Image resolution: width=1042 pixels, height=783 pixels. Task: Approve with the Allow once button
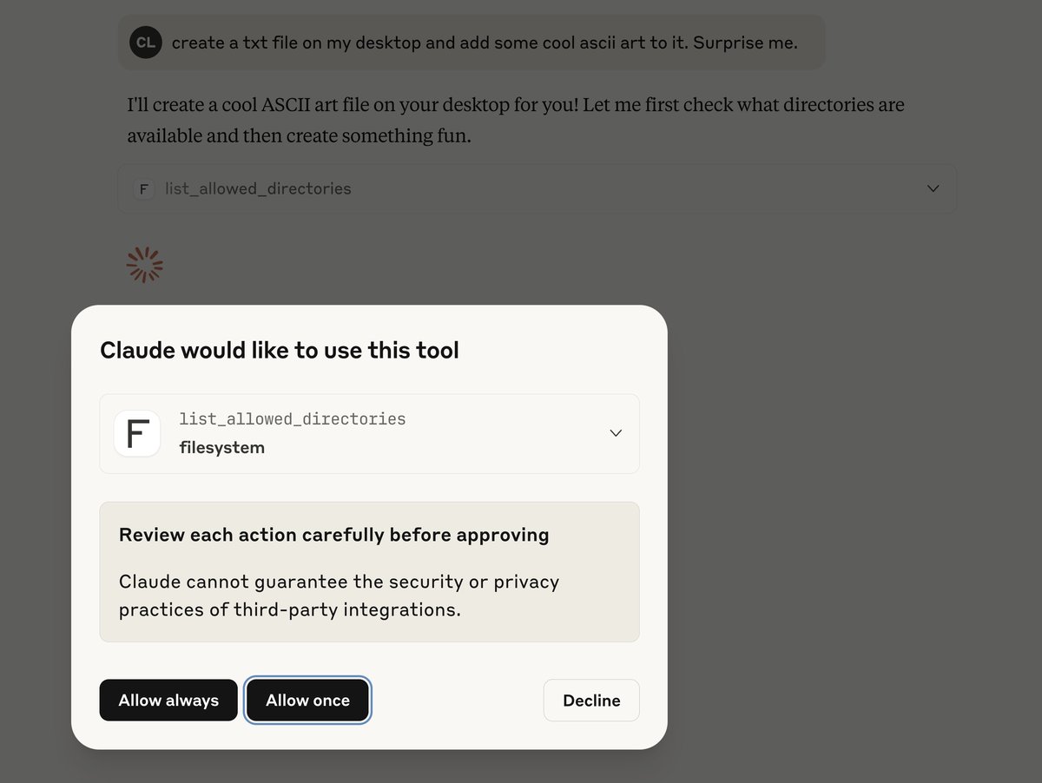307,701
